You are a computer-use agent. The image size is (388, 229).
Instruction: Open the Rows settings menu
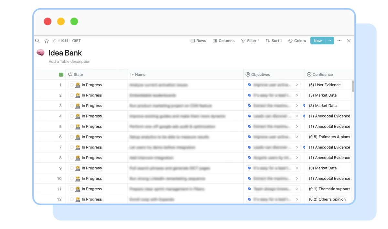(x=198, y=41)
